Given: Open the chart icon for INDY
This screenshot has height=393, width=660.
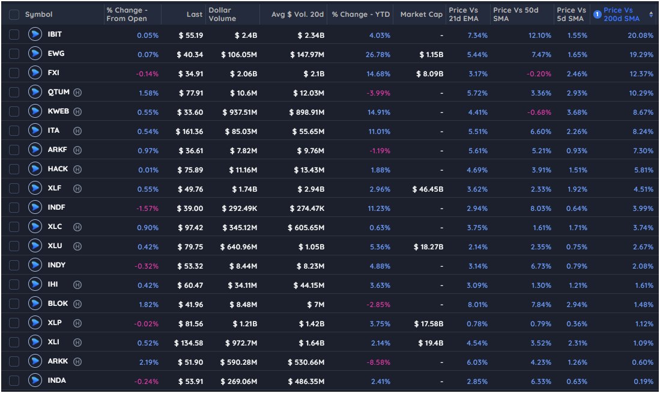Looking at the screenshot, I should pyautogui.click(x=35, y=265).
